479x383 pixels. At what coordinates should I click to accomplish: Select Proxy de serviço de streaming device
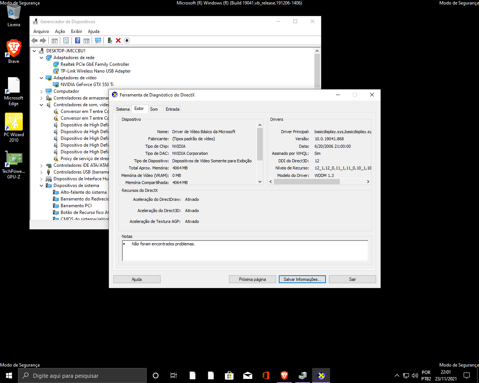click(x=85, y=159)
